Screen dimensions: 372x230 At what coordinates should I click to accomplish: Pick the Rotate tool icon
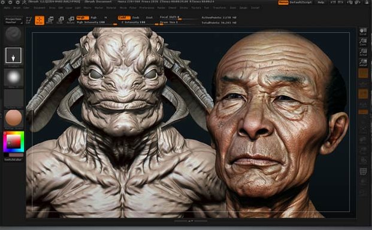pyautogui.click(x=71, y=20)
